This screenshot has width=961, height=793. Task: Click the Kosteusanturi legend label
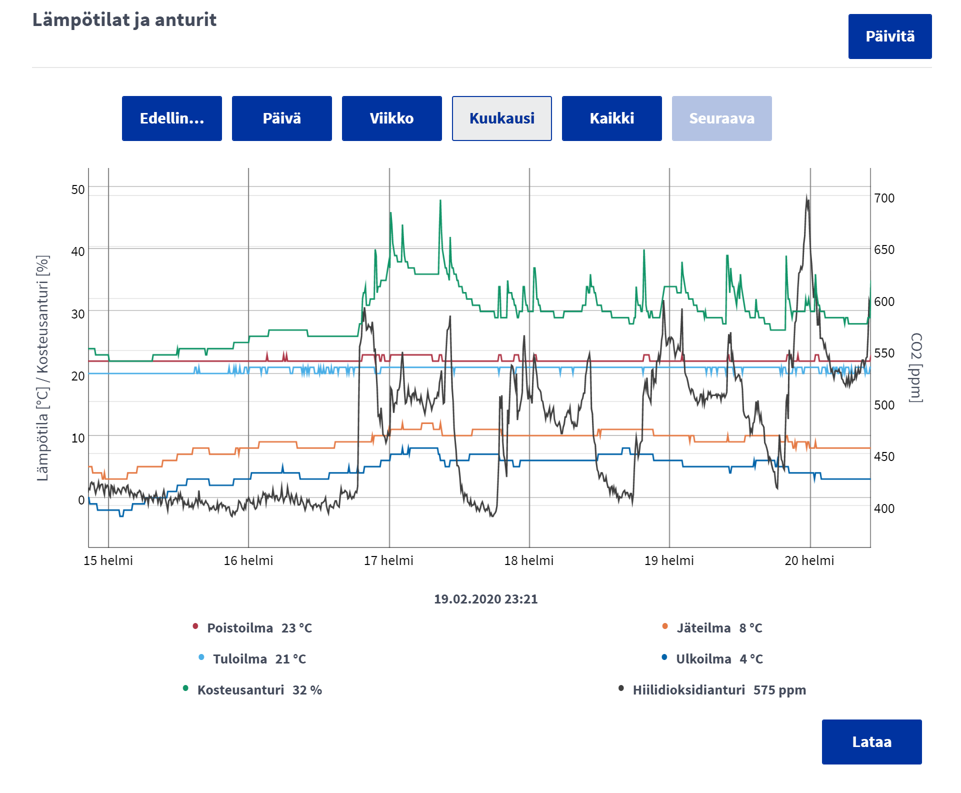(240, 690)
